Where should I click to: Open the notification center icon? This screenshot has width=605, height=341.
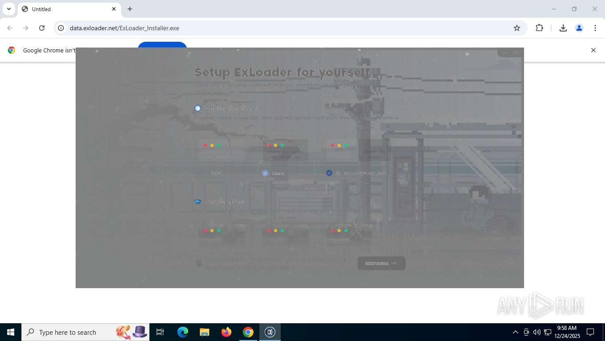(590, 332)
